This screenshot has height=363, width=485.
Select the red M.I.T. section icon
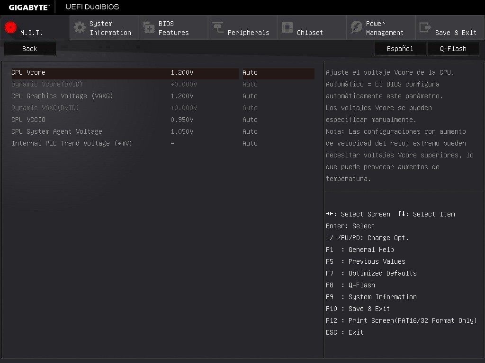pos(10,27)
